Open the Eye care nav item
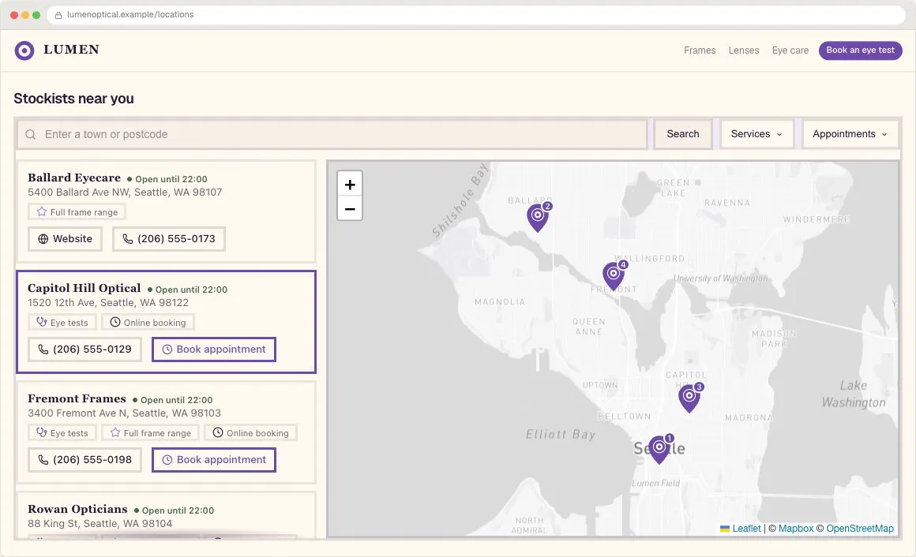 [790, 50]
